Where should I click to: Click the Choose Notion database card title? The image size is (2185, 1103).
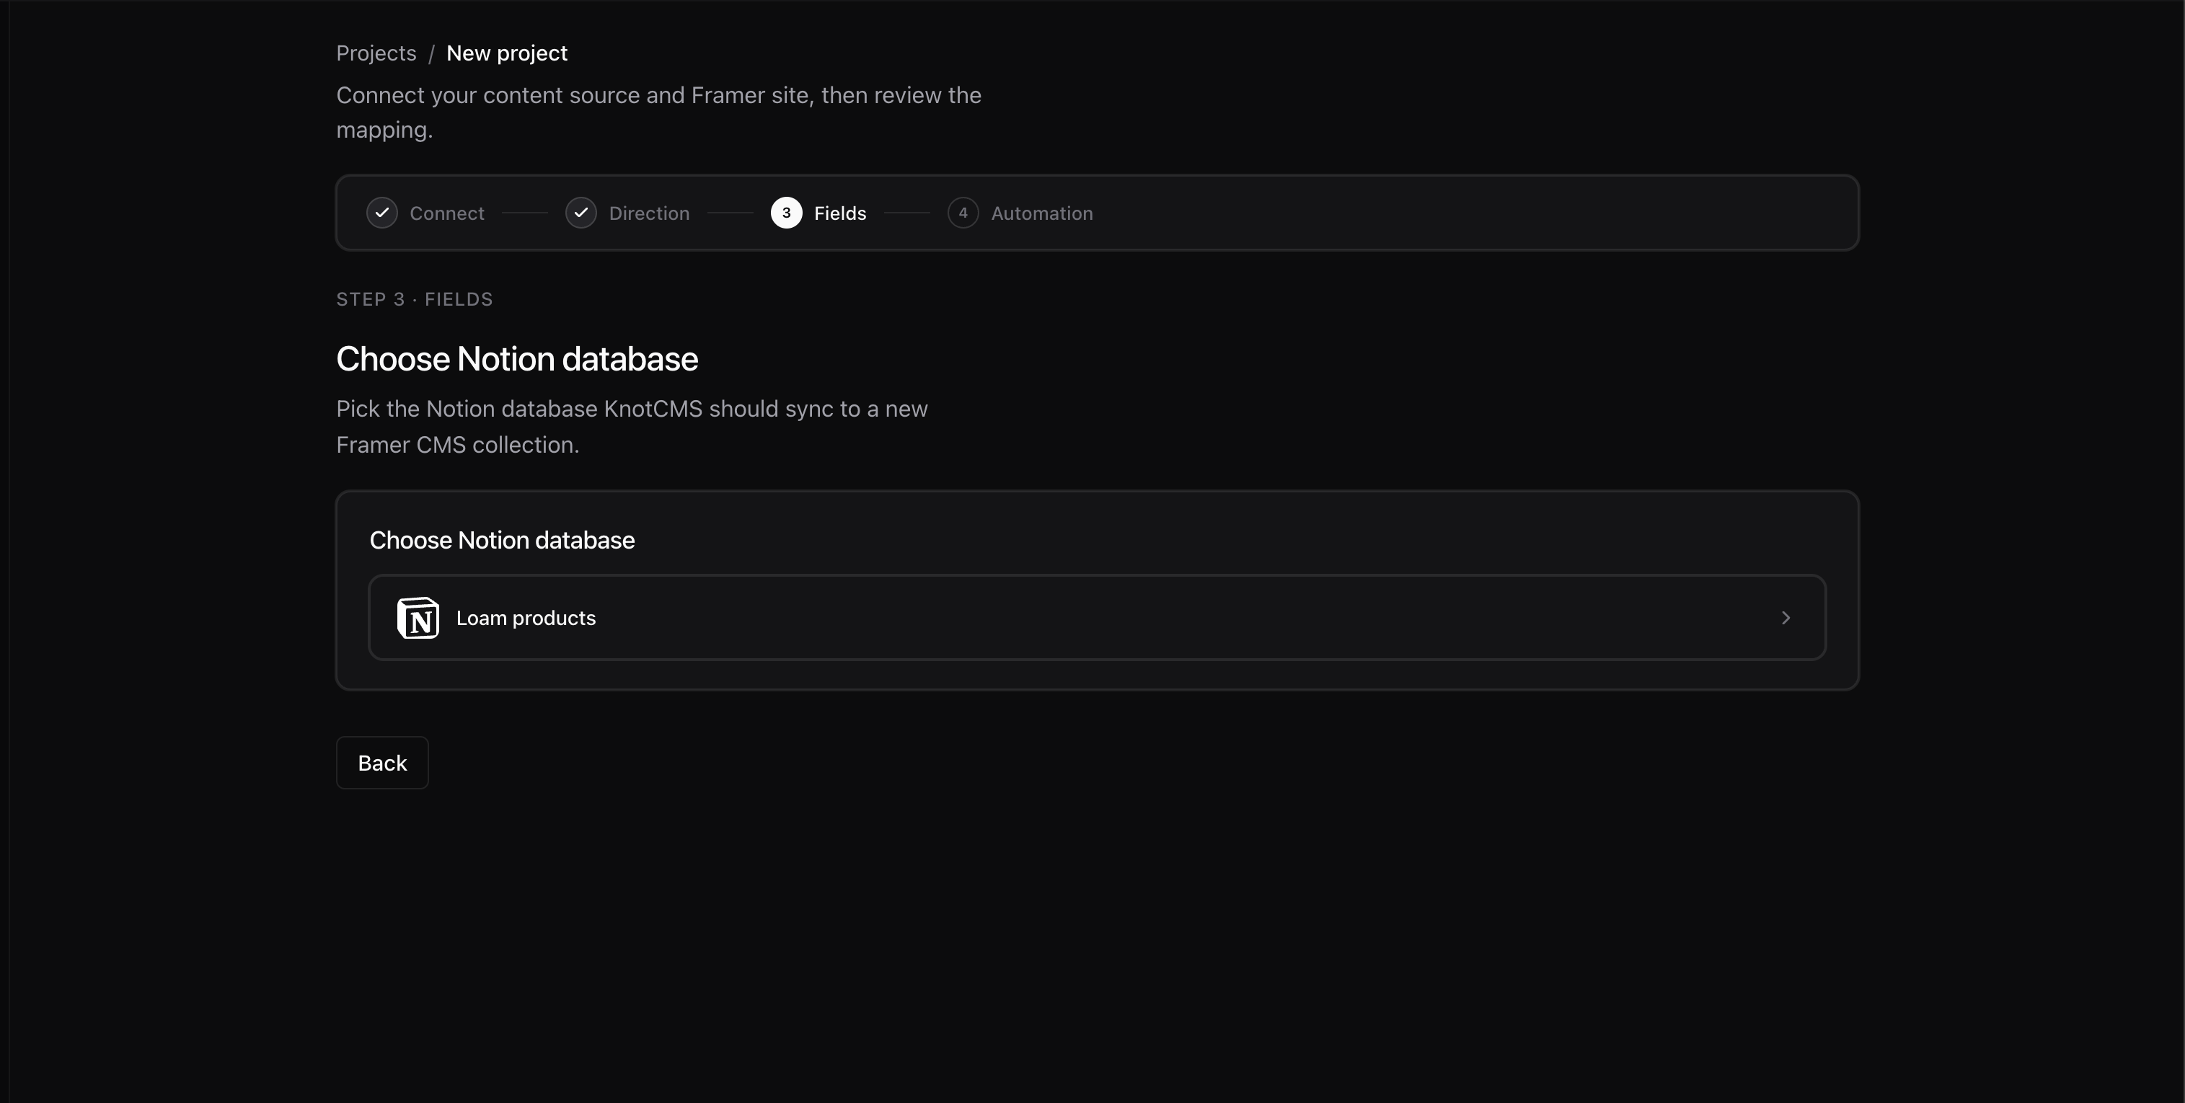click(502, 540)
